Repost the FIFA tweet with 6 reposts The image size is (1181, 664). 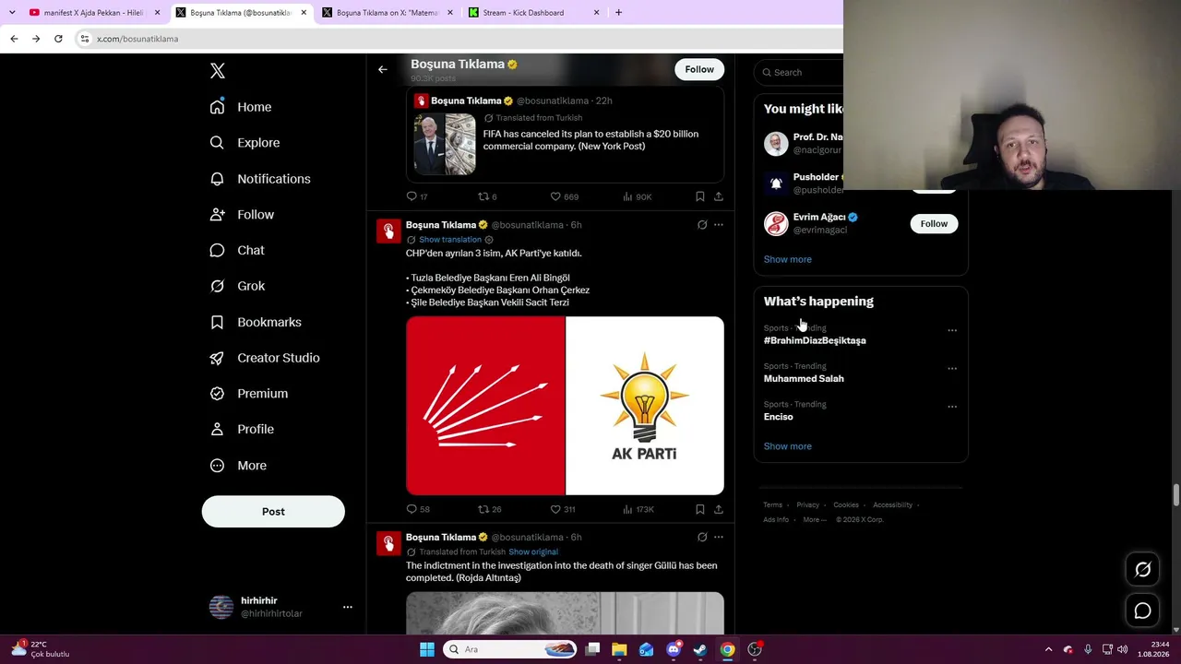486,196
